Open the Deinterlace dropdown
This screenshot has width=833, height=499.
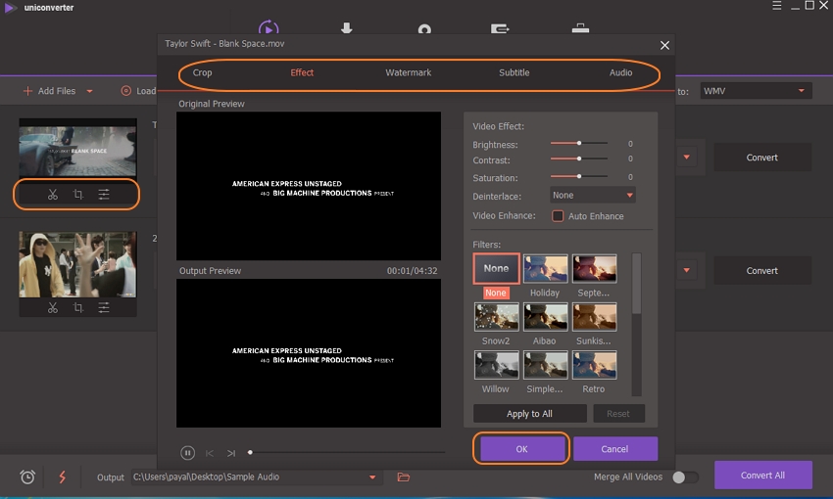pos(592,195)
